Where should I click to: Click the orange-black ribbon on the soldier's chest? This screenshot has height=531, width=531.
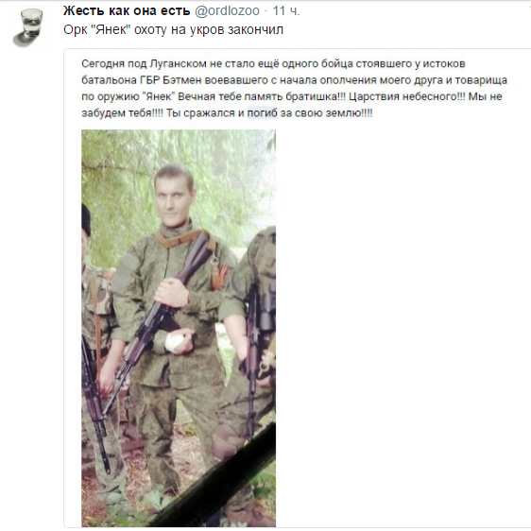click(x=216, y=274)
